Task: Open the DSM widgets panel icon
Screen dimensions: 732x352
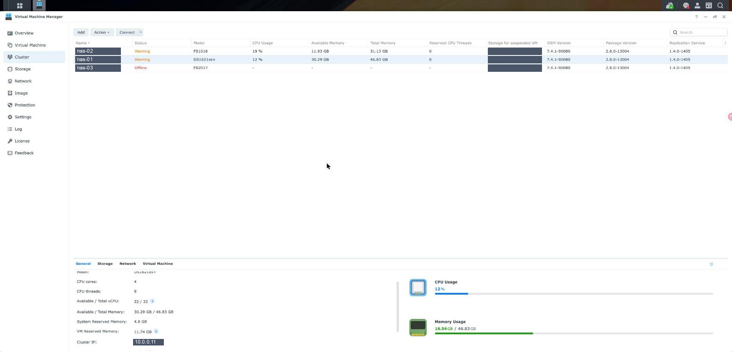Action: pos(709,6)
